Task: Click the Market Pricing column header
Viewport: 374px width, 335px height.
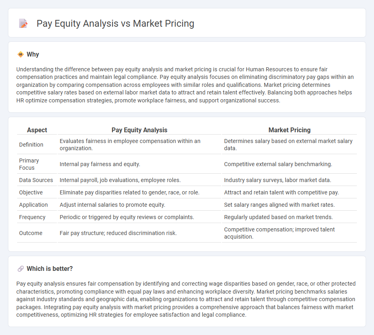Action: 289,130
